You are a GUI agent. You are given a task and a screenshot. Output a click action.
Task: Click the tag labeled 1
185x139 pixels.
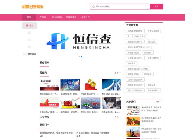(x=128, y=36)
